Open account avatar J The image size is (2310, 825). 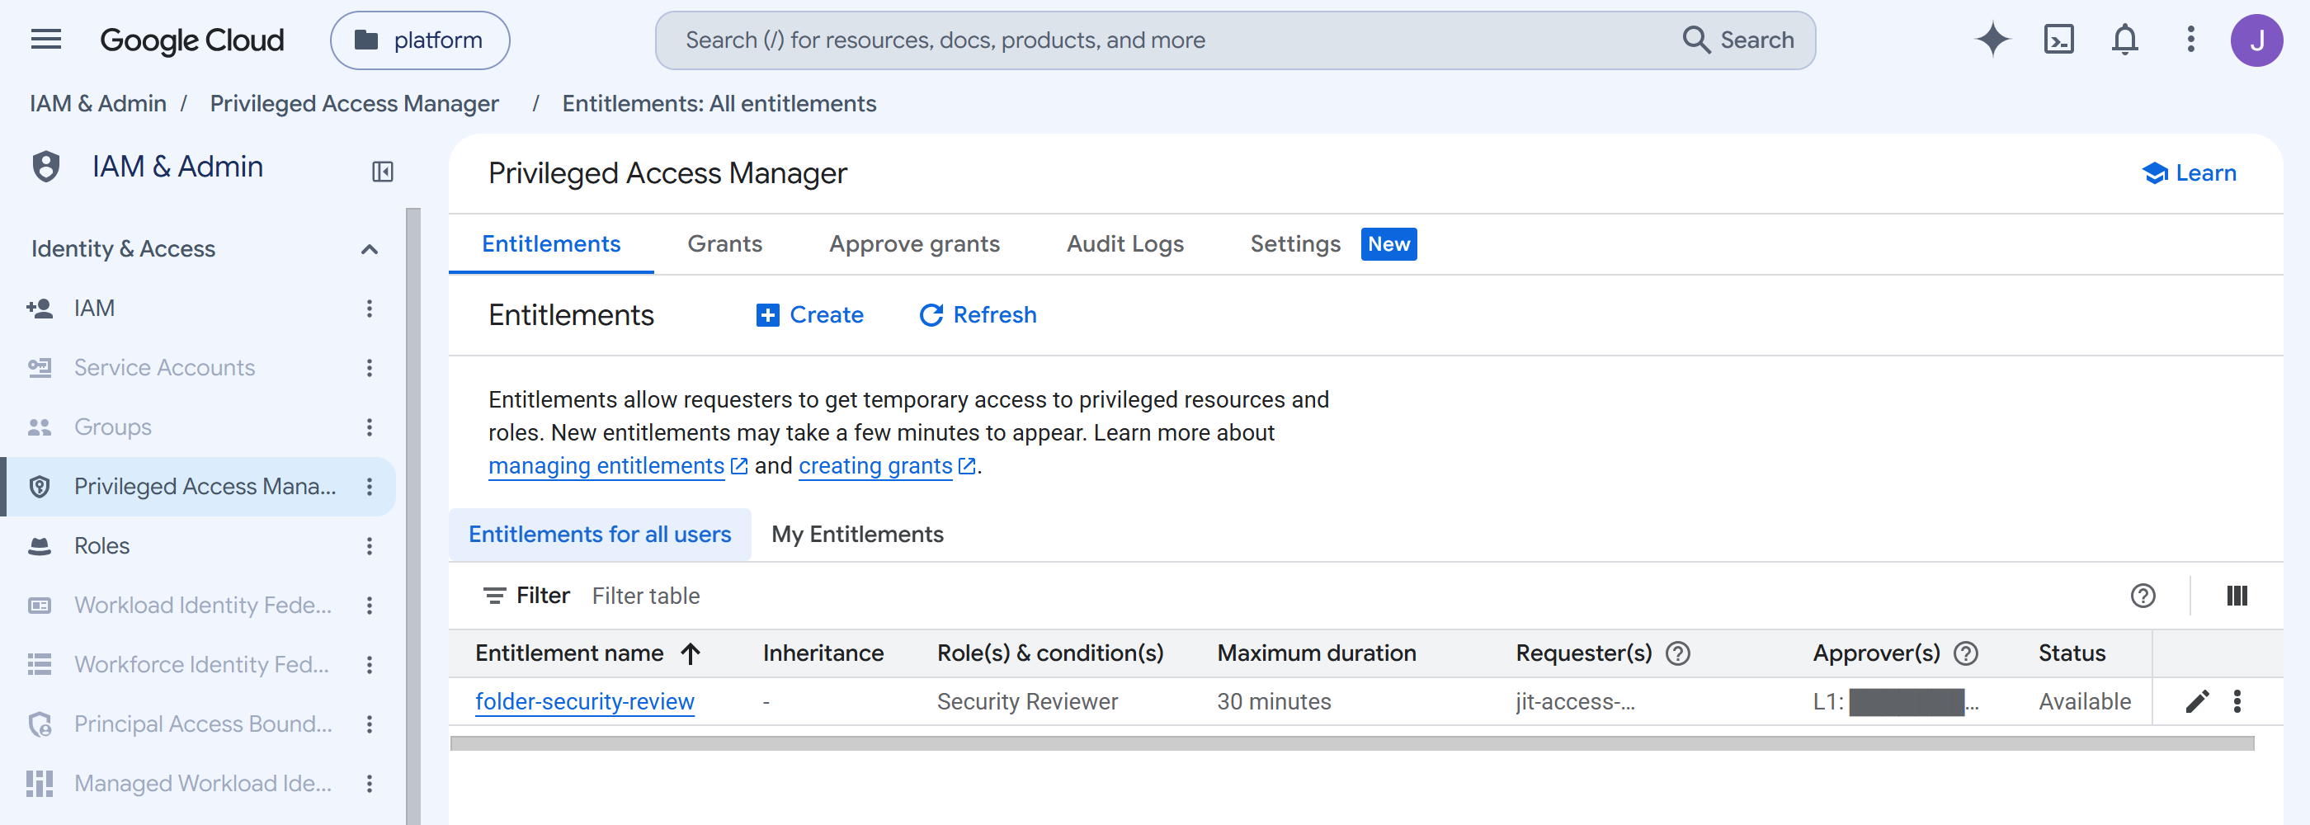click(x=2256, y=40)
